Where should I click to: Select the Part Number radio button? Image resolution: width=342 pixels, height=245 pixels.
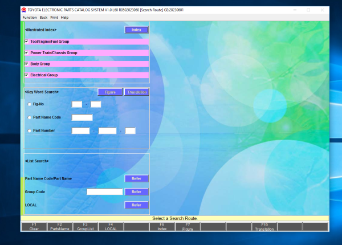(29, 130)
